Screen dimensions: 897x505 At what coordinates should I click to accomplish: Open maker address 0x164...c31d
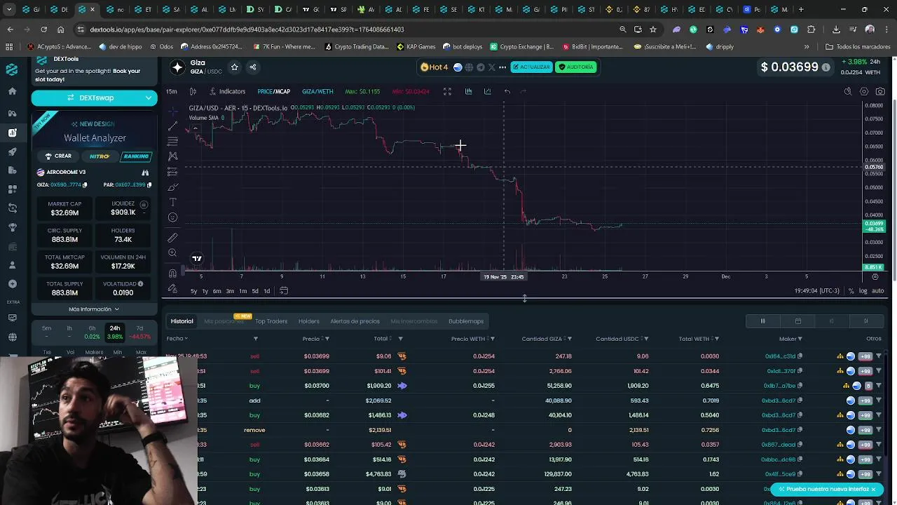pos(780,356)
